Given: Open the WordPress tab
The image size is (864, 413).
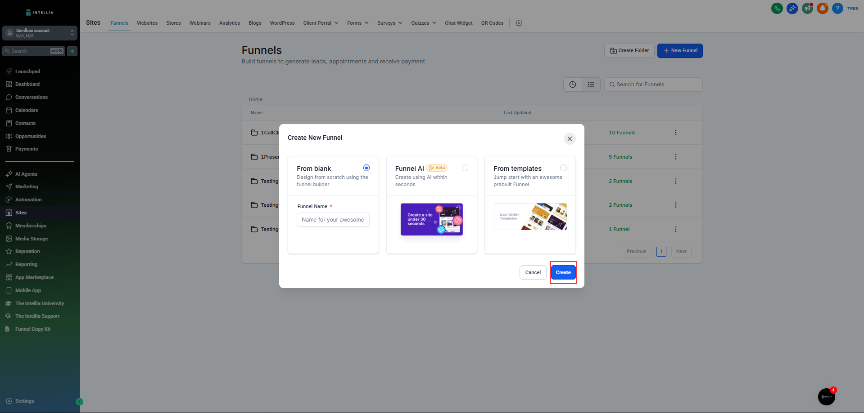Looking at the screenshot, I should coord(282,23).
